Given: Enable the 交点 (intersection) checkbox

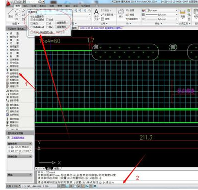Looking at the screenshot, I should pos(47,20).
